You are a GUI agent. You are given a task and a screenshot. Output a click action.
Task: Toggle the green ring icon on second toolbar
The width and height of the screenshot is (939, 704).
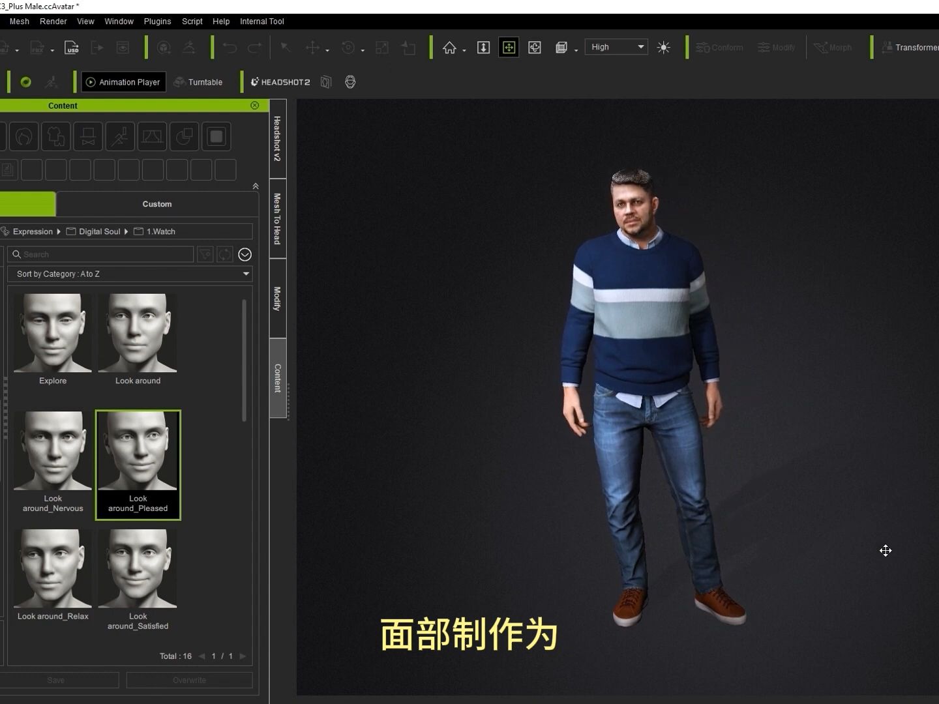coord(26,82)
